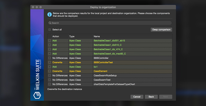The image size is (206, 106).
Task: Check the BatchableClass1_diz_474_C row checkbox
Action: tap(49, 49)
